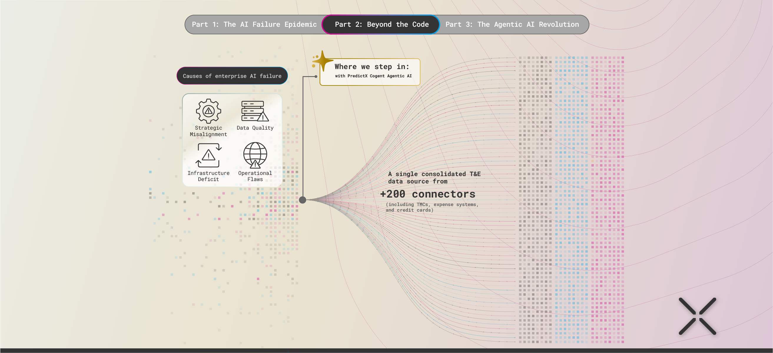
Task: Click the Operational Flaws label
Action: pos(255,176)
